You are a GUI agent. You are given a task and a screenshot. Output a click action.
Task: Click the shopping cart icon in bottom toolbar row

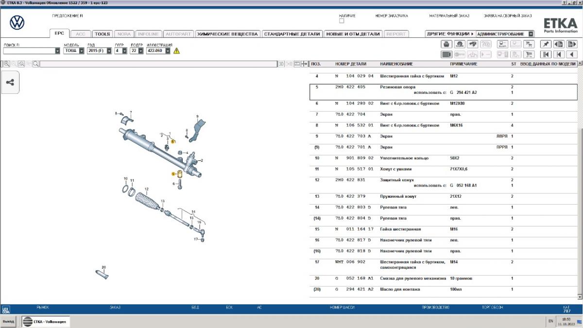(x=530, y=54)
